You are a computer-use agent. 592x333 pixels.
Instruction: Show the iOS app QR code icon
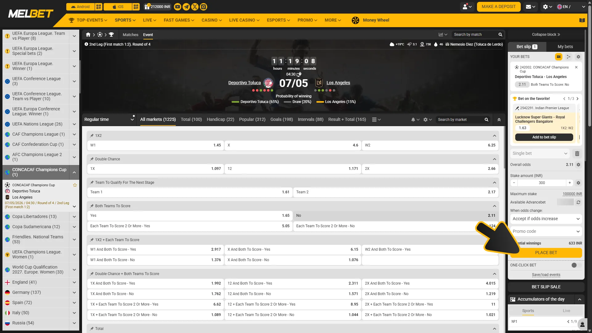click(x=136, y=7)
